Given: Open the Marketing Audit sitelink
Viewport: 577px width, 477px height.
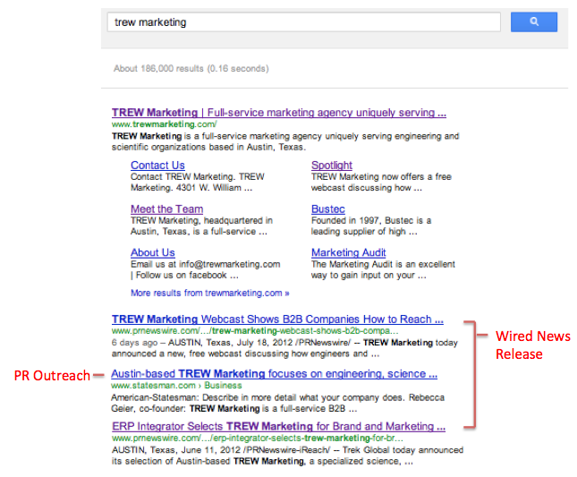Looking at the screenshot, I should [349, 252].
